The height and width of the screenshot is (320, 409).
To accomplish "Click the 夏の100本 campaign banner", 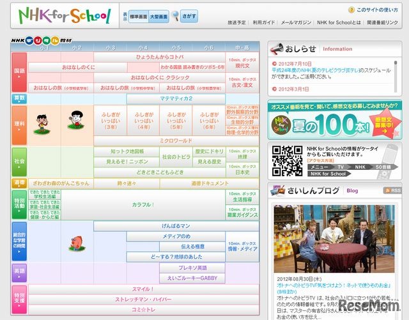I will coord(335,119).
